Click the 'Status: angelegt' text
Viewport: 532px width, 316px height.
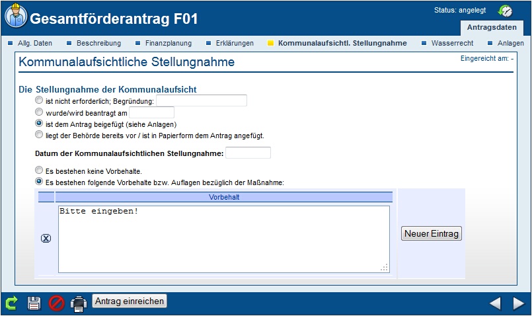click(460, 10)
